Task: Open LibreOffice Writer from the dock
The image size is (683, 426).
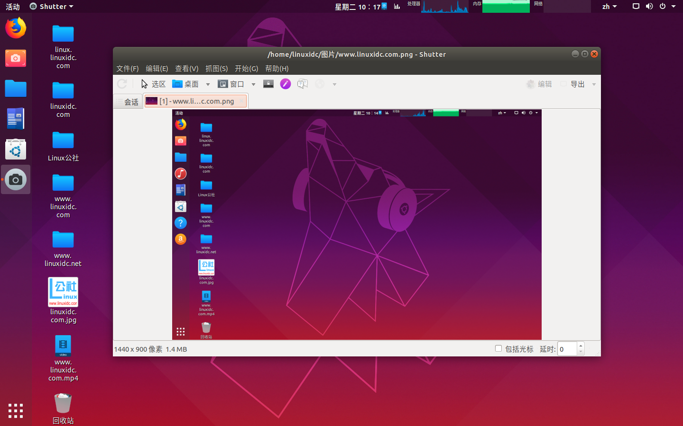Action: [16, 119]
